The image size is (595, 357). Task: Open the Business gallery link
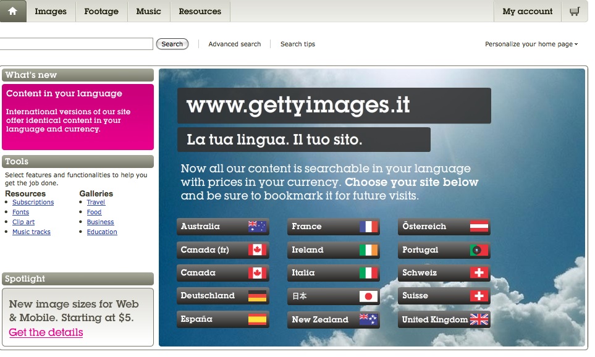click(x=100, y=222)
